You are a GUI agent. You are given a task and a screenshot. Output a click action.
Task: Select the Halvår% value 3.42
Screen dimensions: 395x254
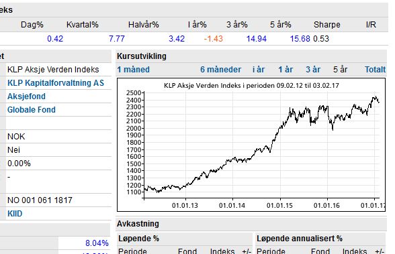point(177,39)
